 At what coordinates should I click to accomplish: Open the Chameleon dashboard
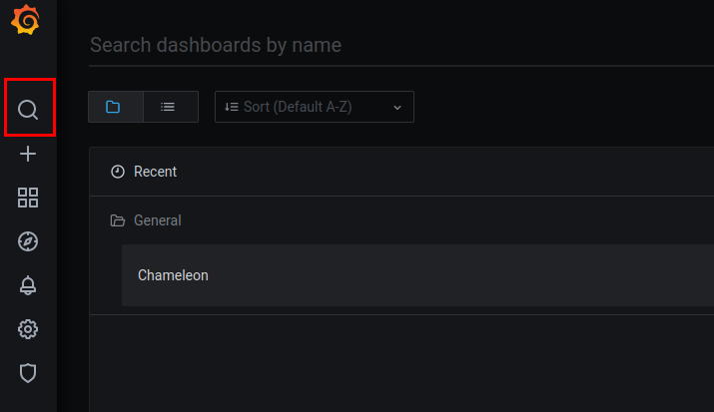(174, 275)
